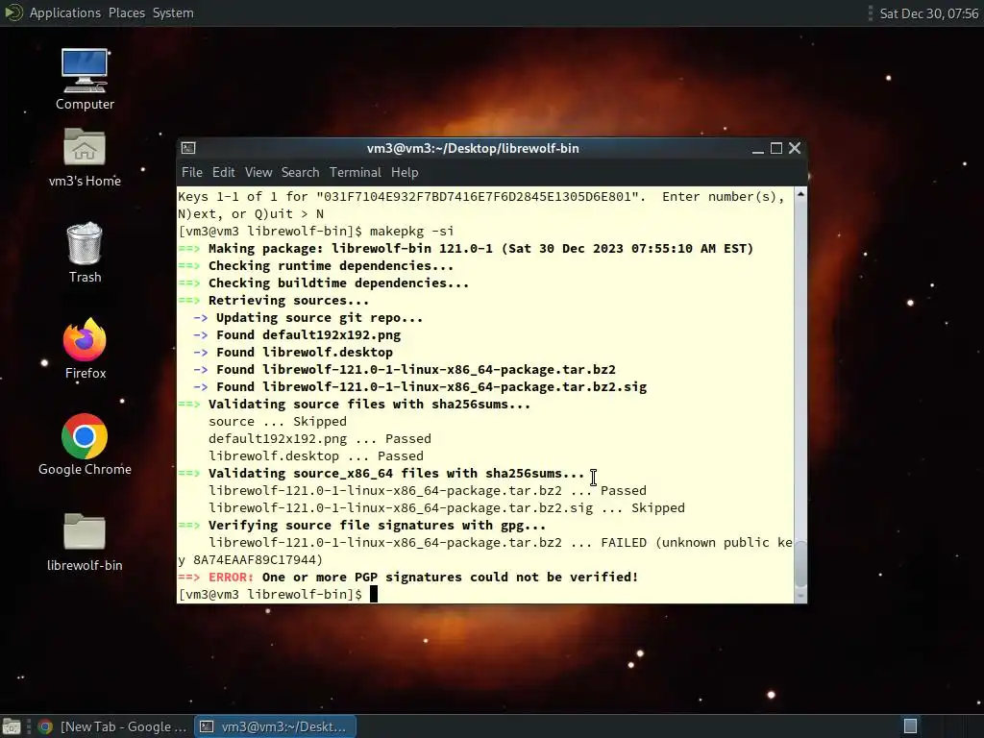The height and width of the screenshot is (738, 984).
Task: Click the vm3@vm3 terminal taskbar button
Action: pos(275,726)
